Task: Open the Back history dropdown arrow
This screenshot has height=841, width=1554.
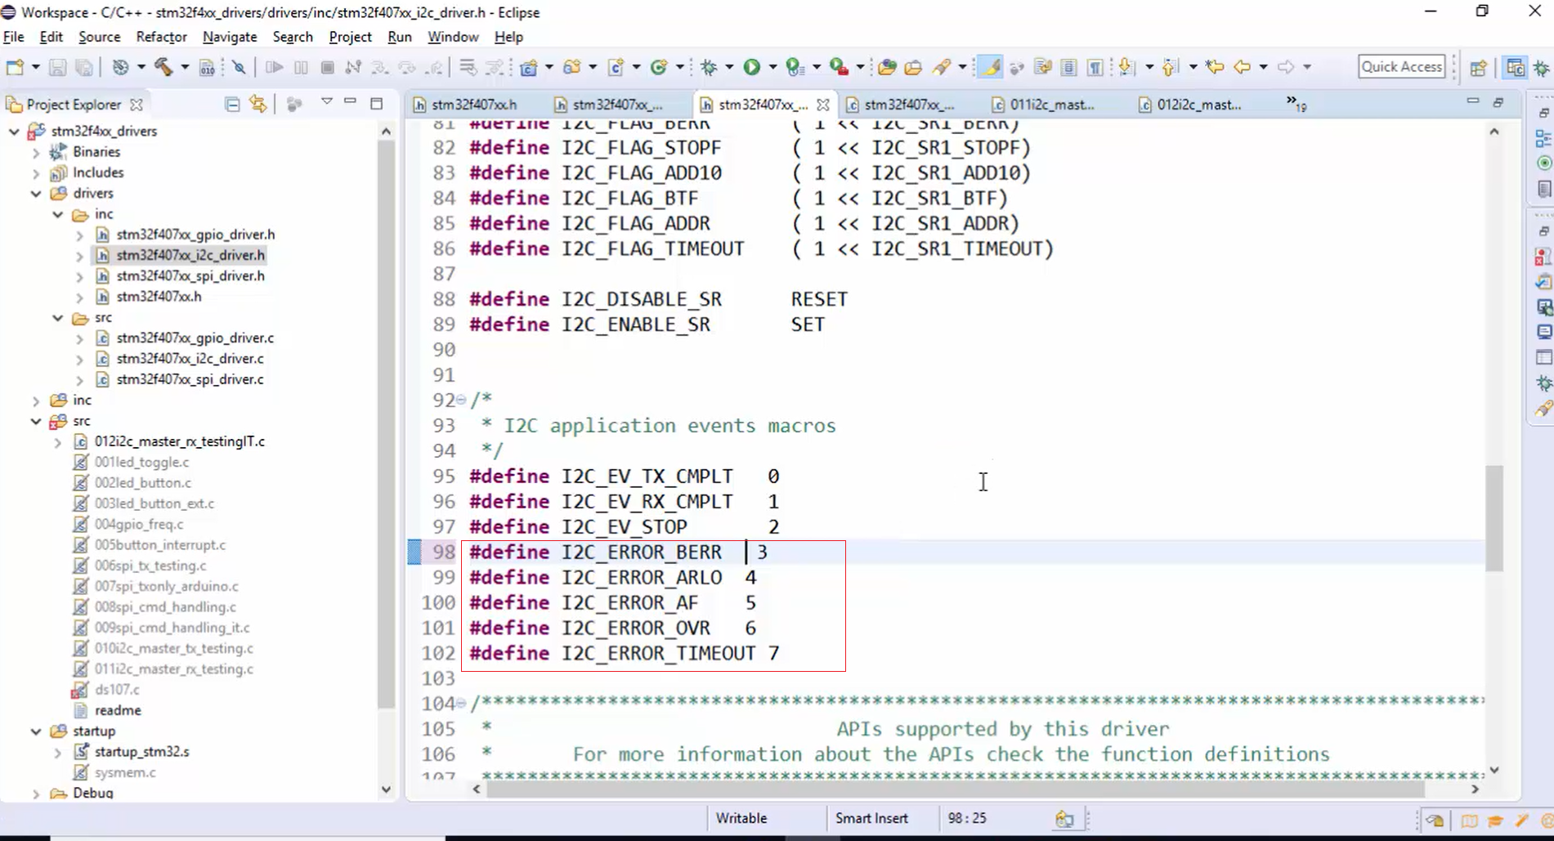Action: (1263, 67)
